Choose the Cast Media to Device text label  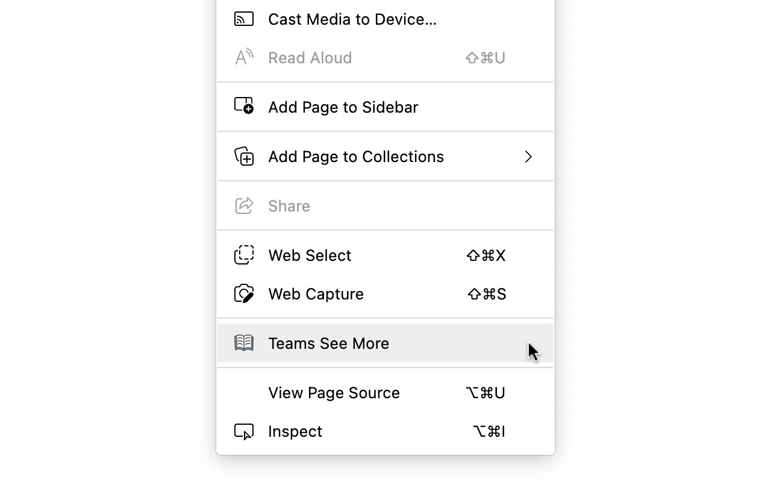pos(352,19)
